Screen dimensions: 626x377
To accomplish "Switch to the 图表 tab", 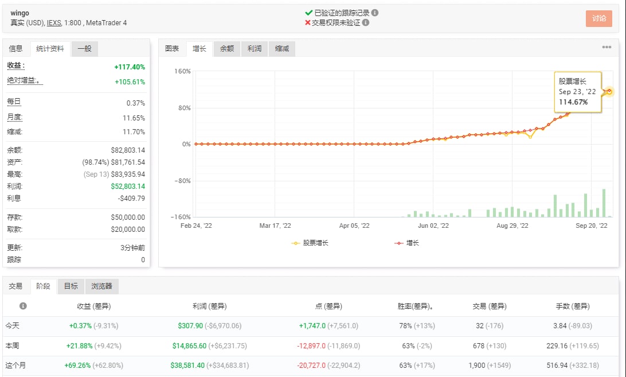I will [172, 49].
